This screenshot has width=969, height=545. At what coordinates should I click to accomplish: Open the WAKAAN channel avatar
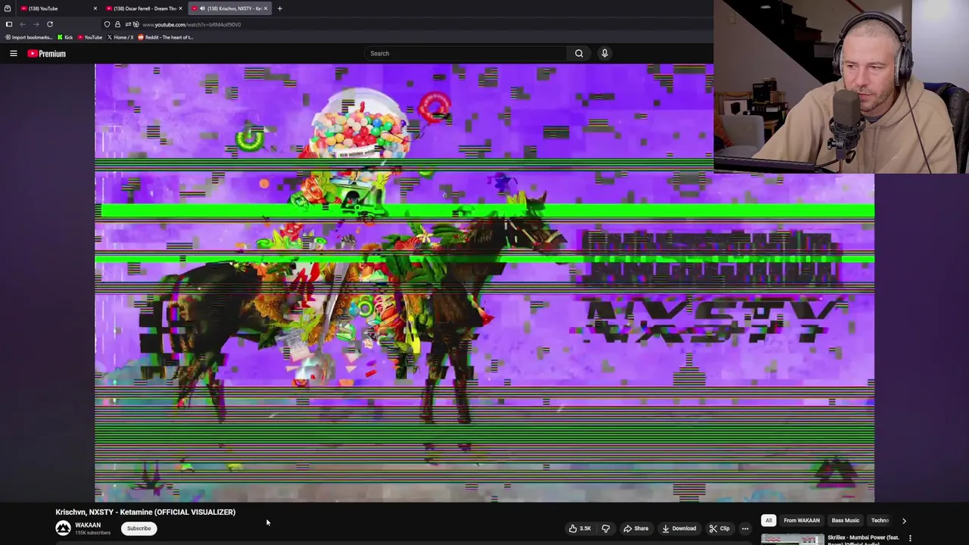pyautogui.click(x=63, y=528)
